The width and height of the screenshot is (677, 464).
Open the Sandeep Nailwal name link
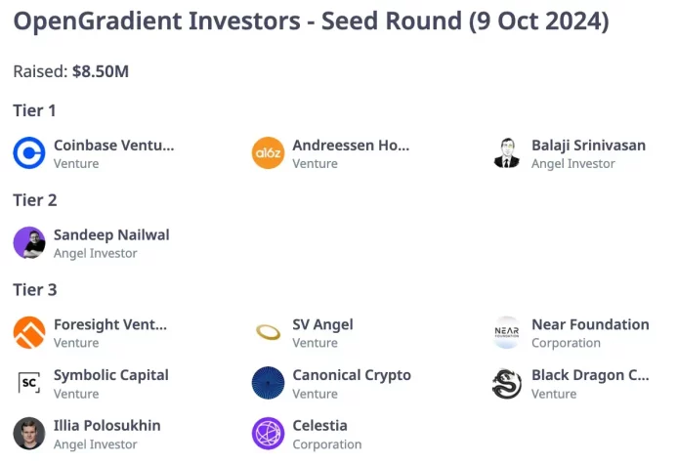pos(111,234)
